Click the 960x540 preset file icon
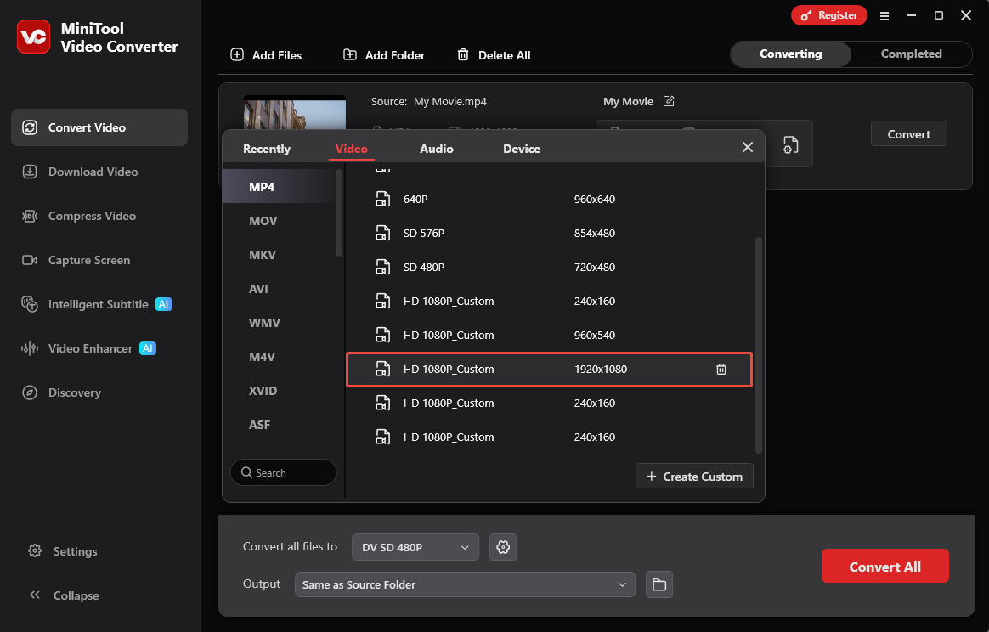The width and height of the screenshot is (989, 632). pos(383,336)
